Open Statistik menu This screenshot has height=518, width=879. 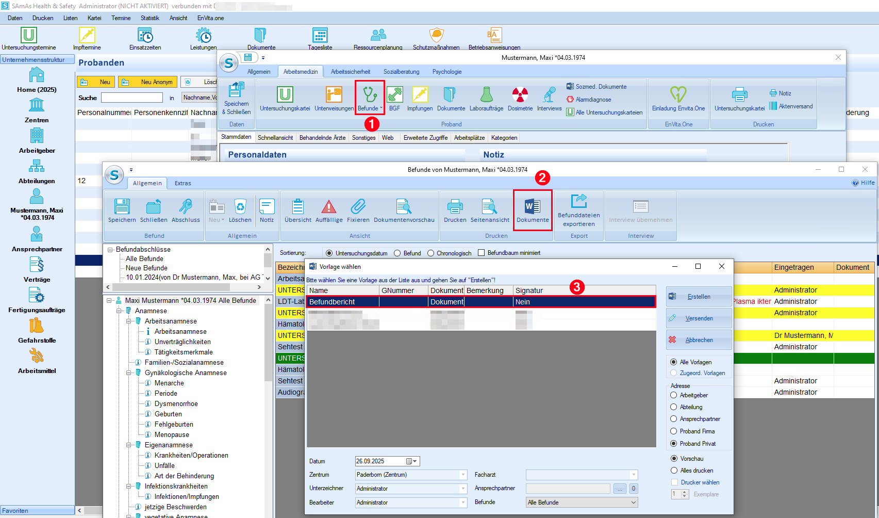coord(150,18)
